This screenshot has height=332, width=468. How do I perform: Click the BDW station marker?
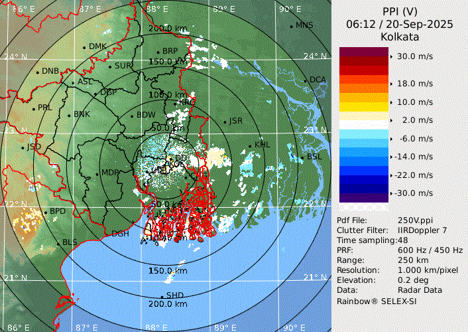point(132,116)
